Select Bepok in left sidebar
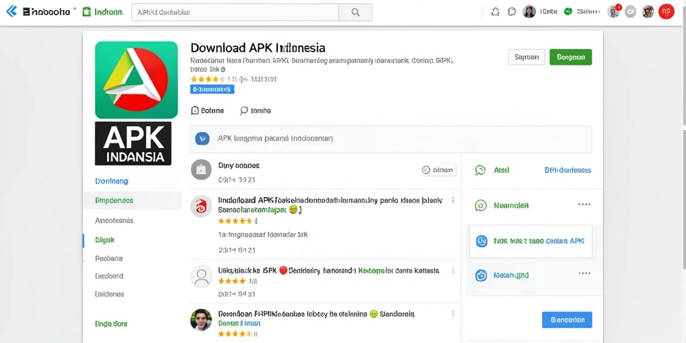Viewport: 686px width, 343px height. [105, 240]
